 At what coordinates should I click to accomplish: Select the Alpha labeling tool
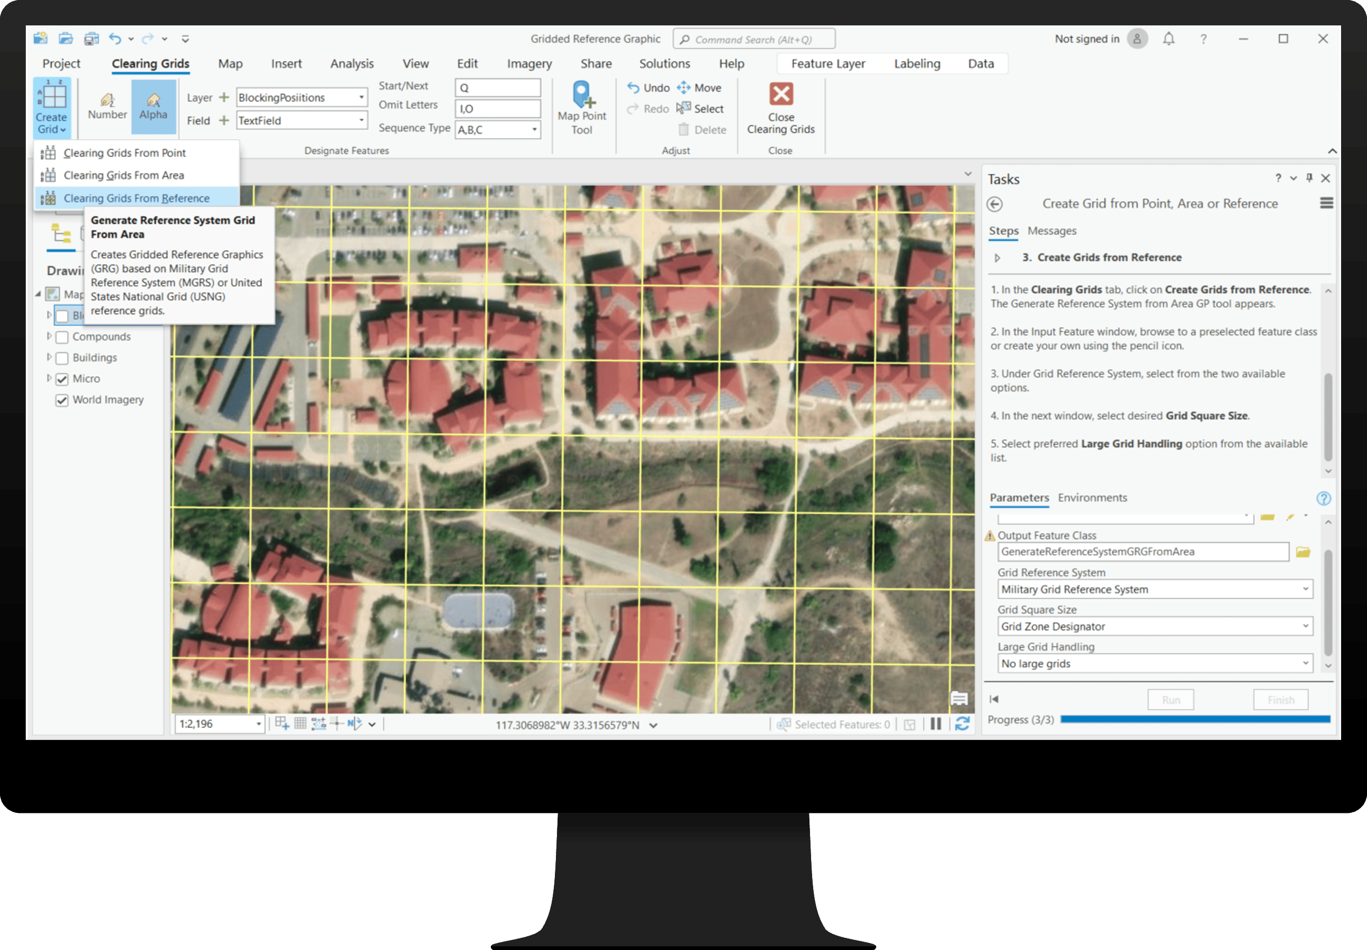tap(153, 106)
